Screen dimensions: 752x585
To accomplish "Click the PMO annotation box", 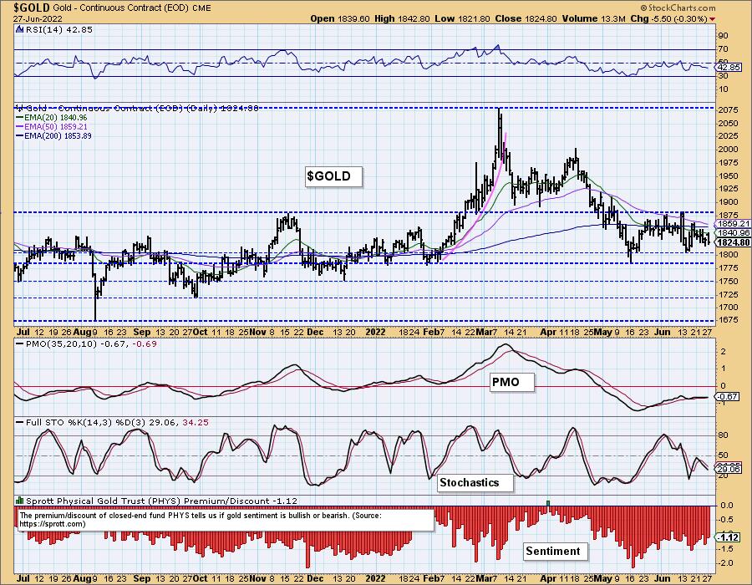I will [x=511, y=382].
